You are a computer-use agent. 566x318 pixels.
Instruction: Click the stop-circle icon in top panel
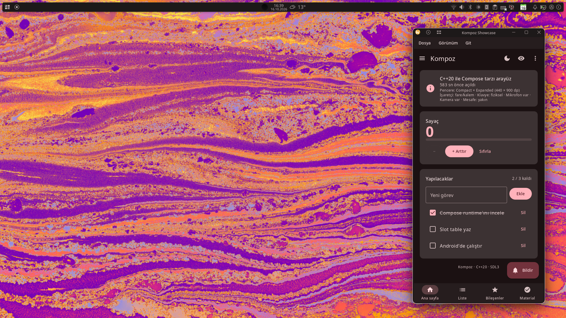(x=17, y=7)
